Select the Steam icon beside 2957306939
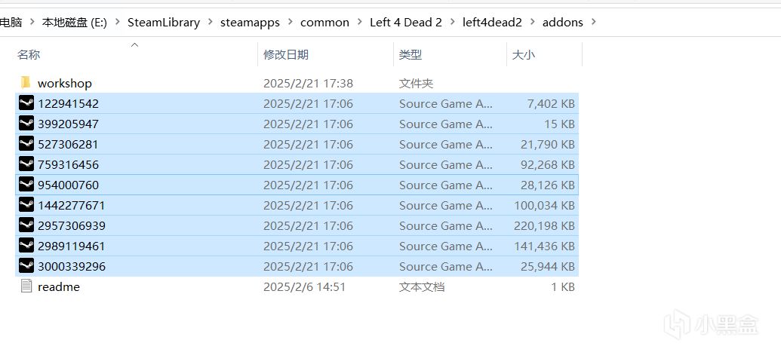This screenshot has height=349, width=781. pyautogui.click(x=26, y=225)
